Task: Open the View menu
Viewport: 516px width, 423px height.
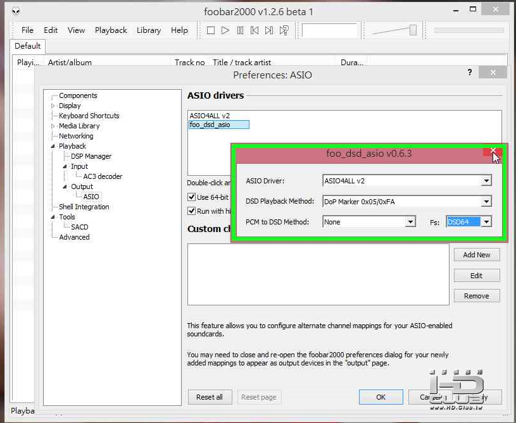Action: [x=76, y=30]
